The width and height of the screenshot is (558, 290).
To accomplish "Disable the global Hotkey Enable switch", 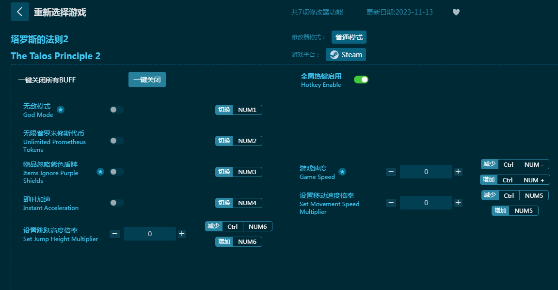I will click(x=361, y=80).
